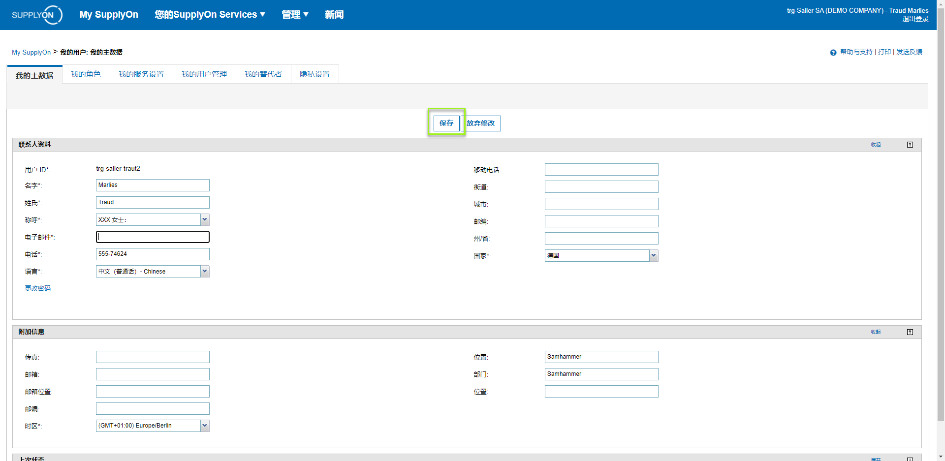Click the help question mark icon
945x461 pixels.
click(x=833, y=53)
